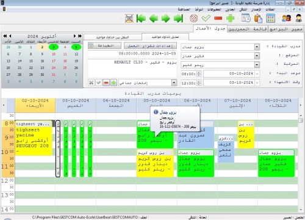Screen dimensions: 305x220
Task: Jump forward a year with double-right arrow
Action: pos(80,36)
